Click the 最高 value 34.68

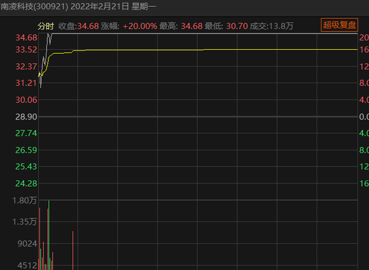coord(192,26)
